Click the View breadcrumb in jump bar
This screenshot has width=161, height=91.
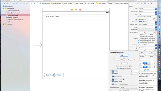pos(109,3)
